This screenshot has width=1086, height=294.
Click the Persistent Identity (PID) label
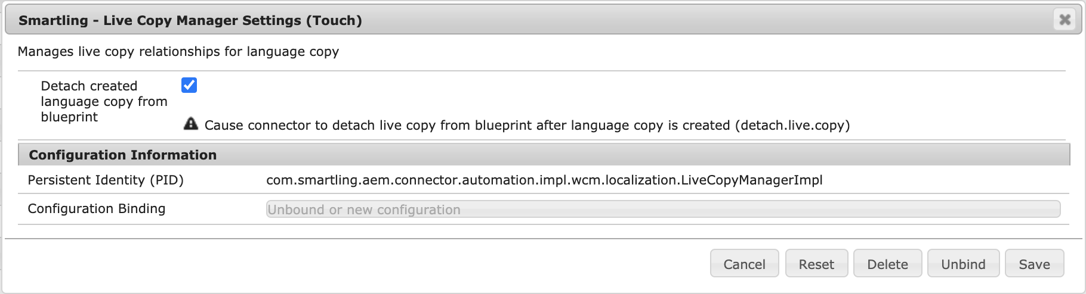pos(106,180)
